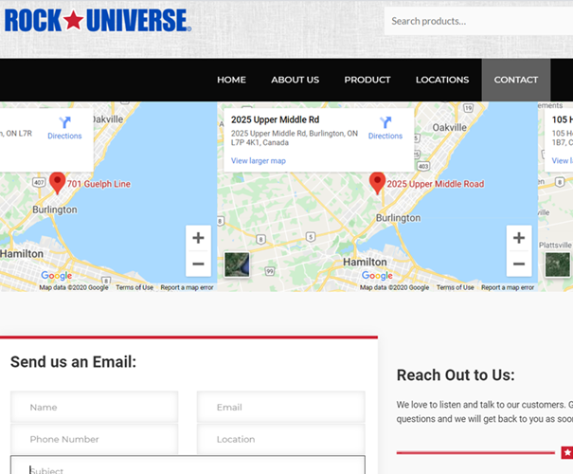Report a map error on 2025 Upper Middle Road map
This screenshot has height=474, width=573.
point(508,287)
